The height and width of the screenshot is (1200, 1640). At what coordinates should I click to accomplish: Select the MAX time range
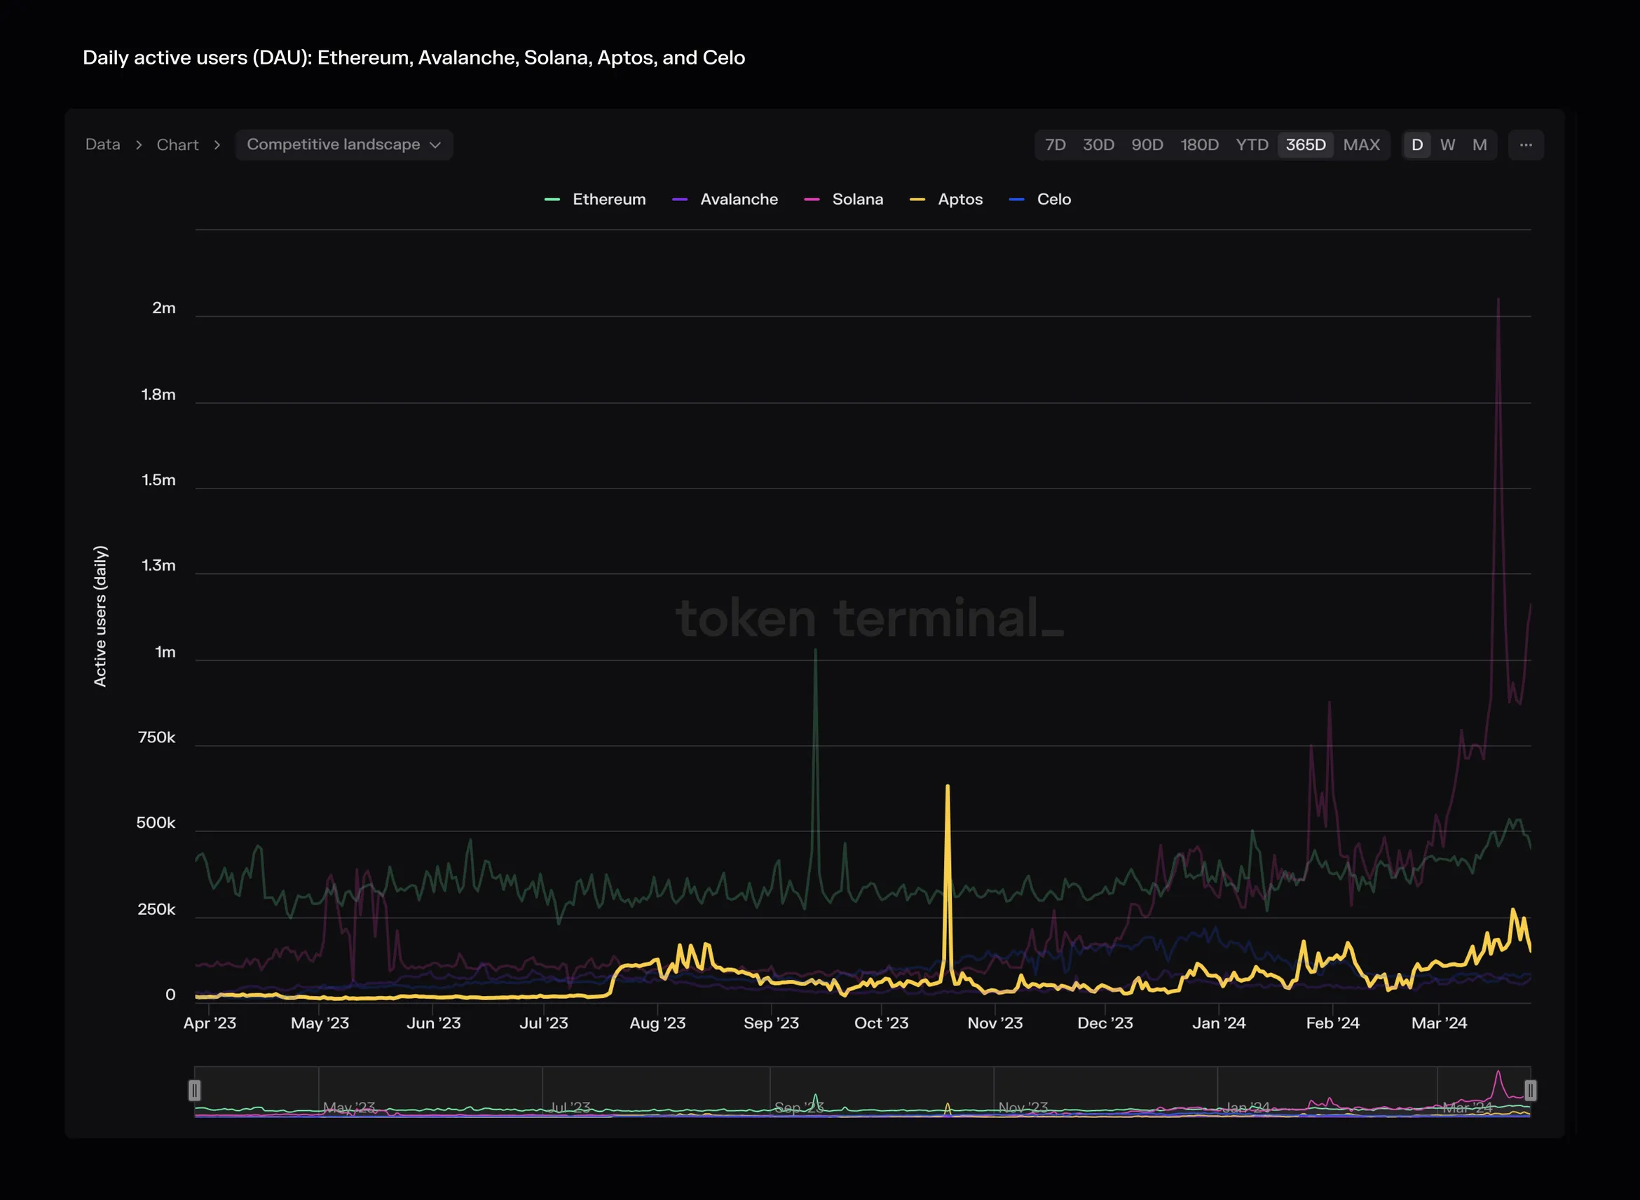pos(1361,144)
